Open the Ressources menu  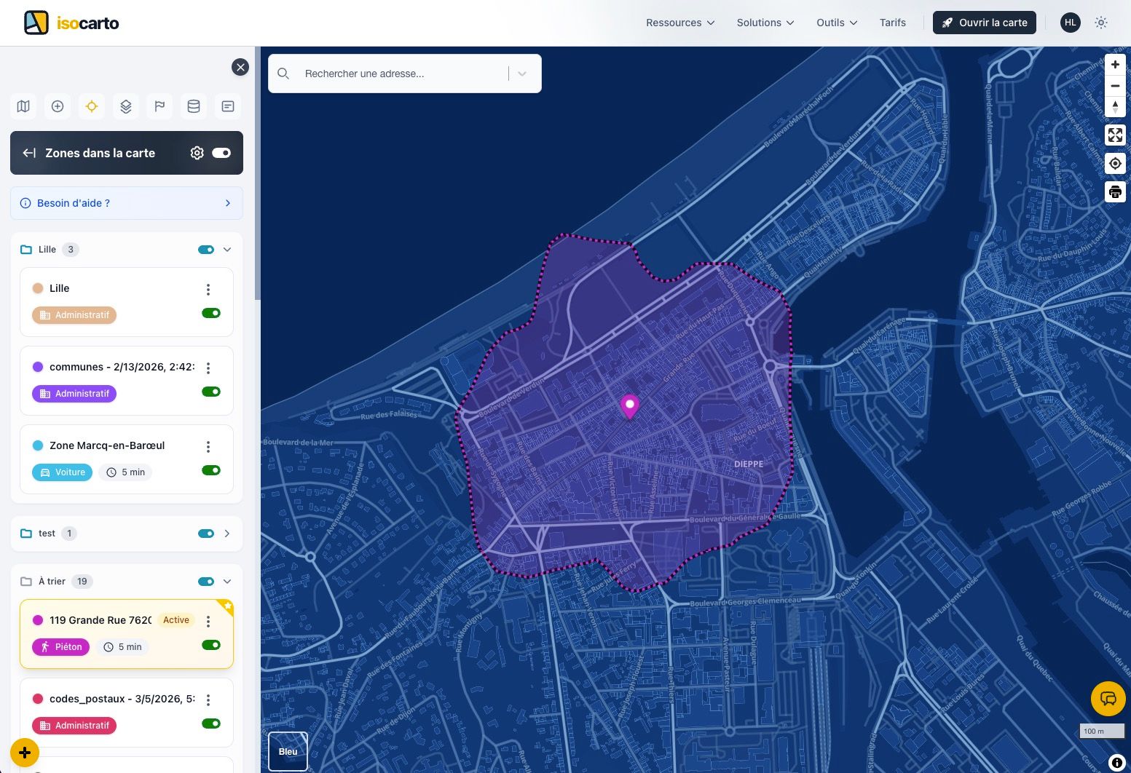click(680, 23)
